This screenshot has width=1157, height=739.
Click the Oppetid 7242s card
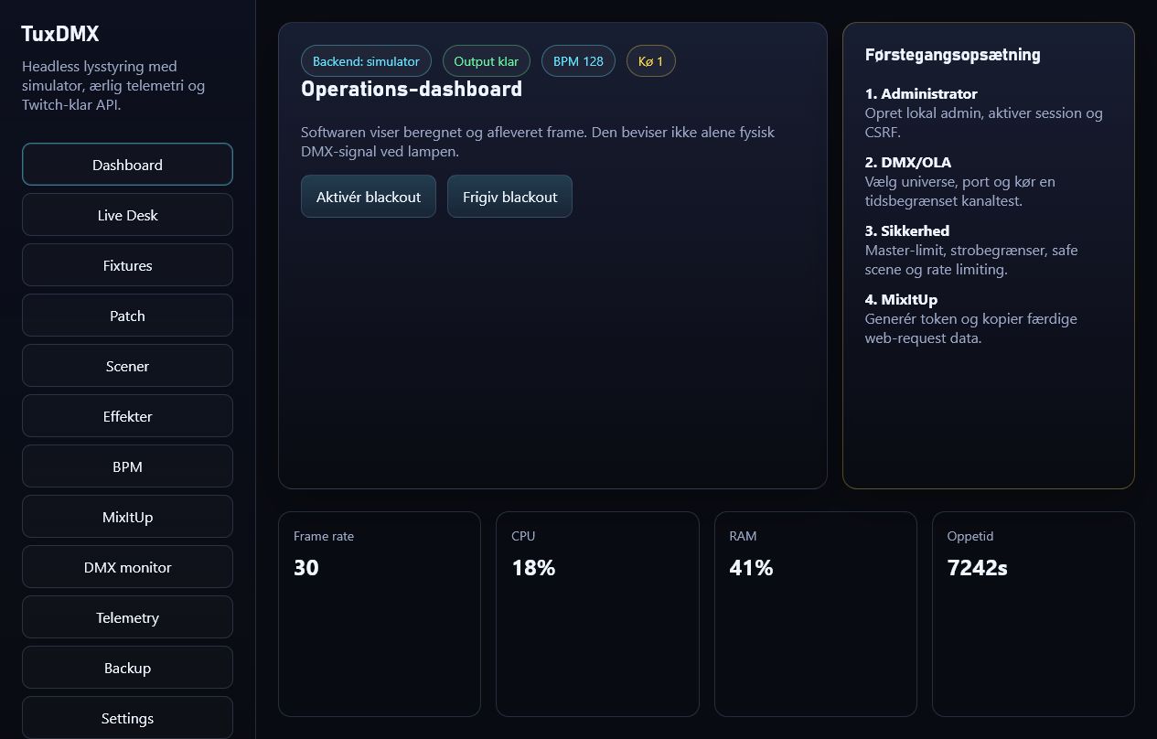pos(1033,614)
